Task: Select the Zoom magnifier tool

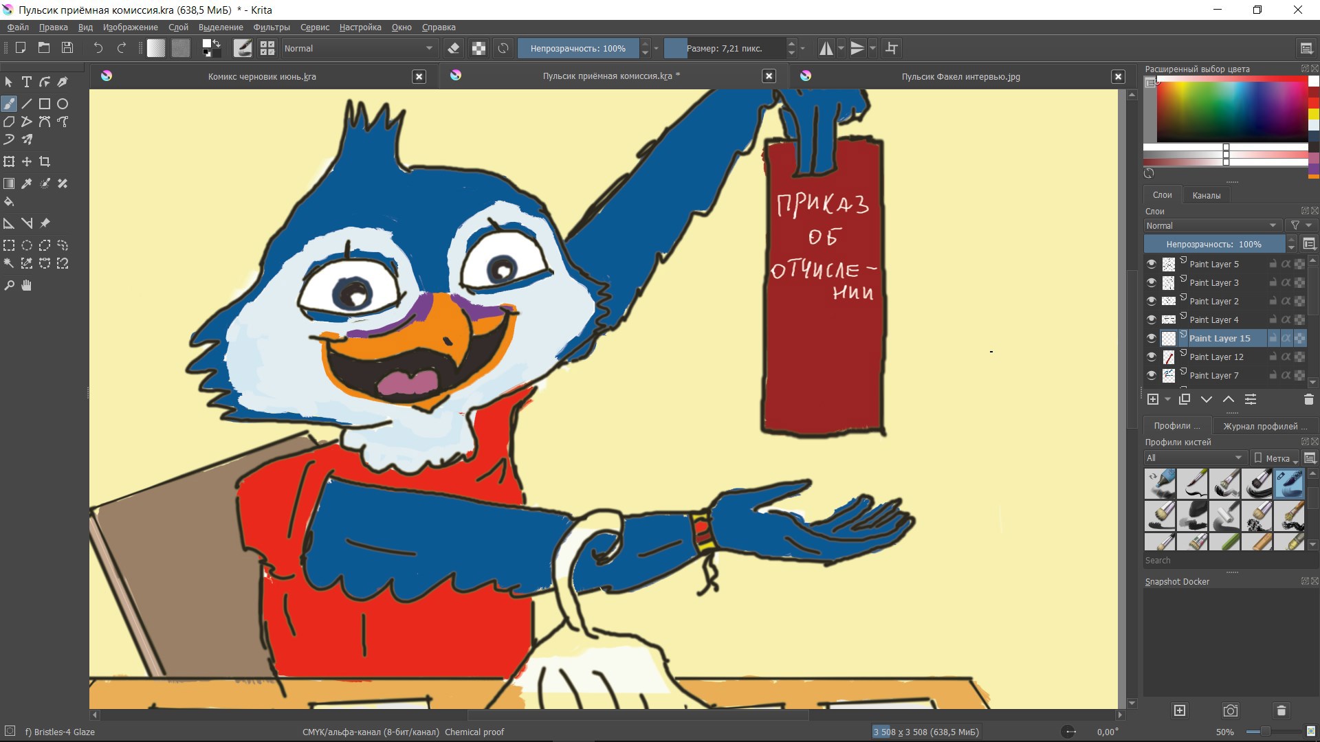Action: pyautogui.click(x=9, y=285)
